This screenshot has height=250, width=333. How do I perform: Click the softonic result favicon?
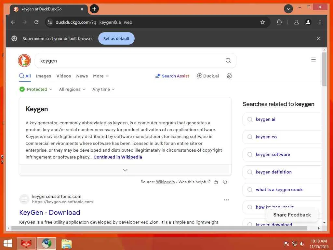24,199
